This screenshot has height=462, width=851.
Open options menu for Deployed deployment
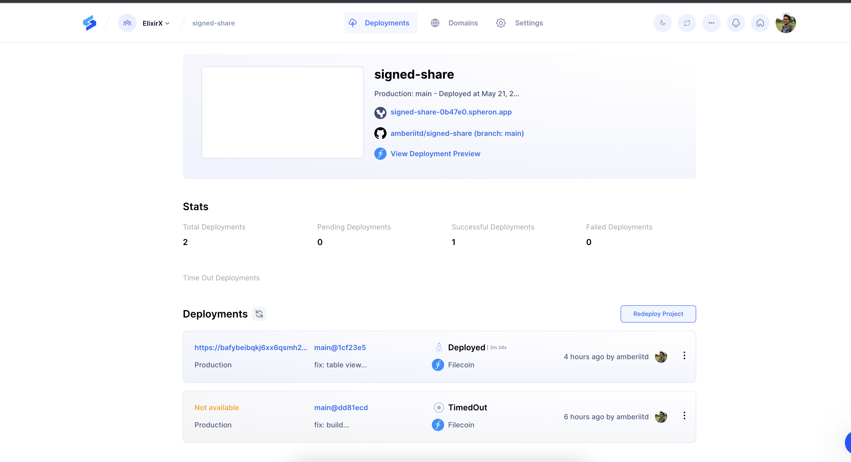(684, 355)
